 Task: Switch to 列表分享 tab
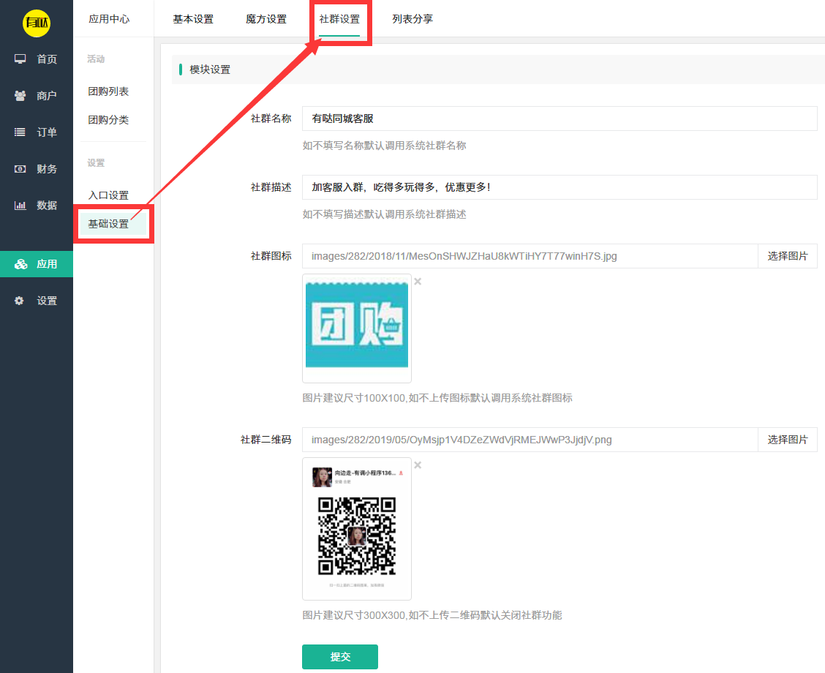pyautogui.click(x=412, y=19)
